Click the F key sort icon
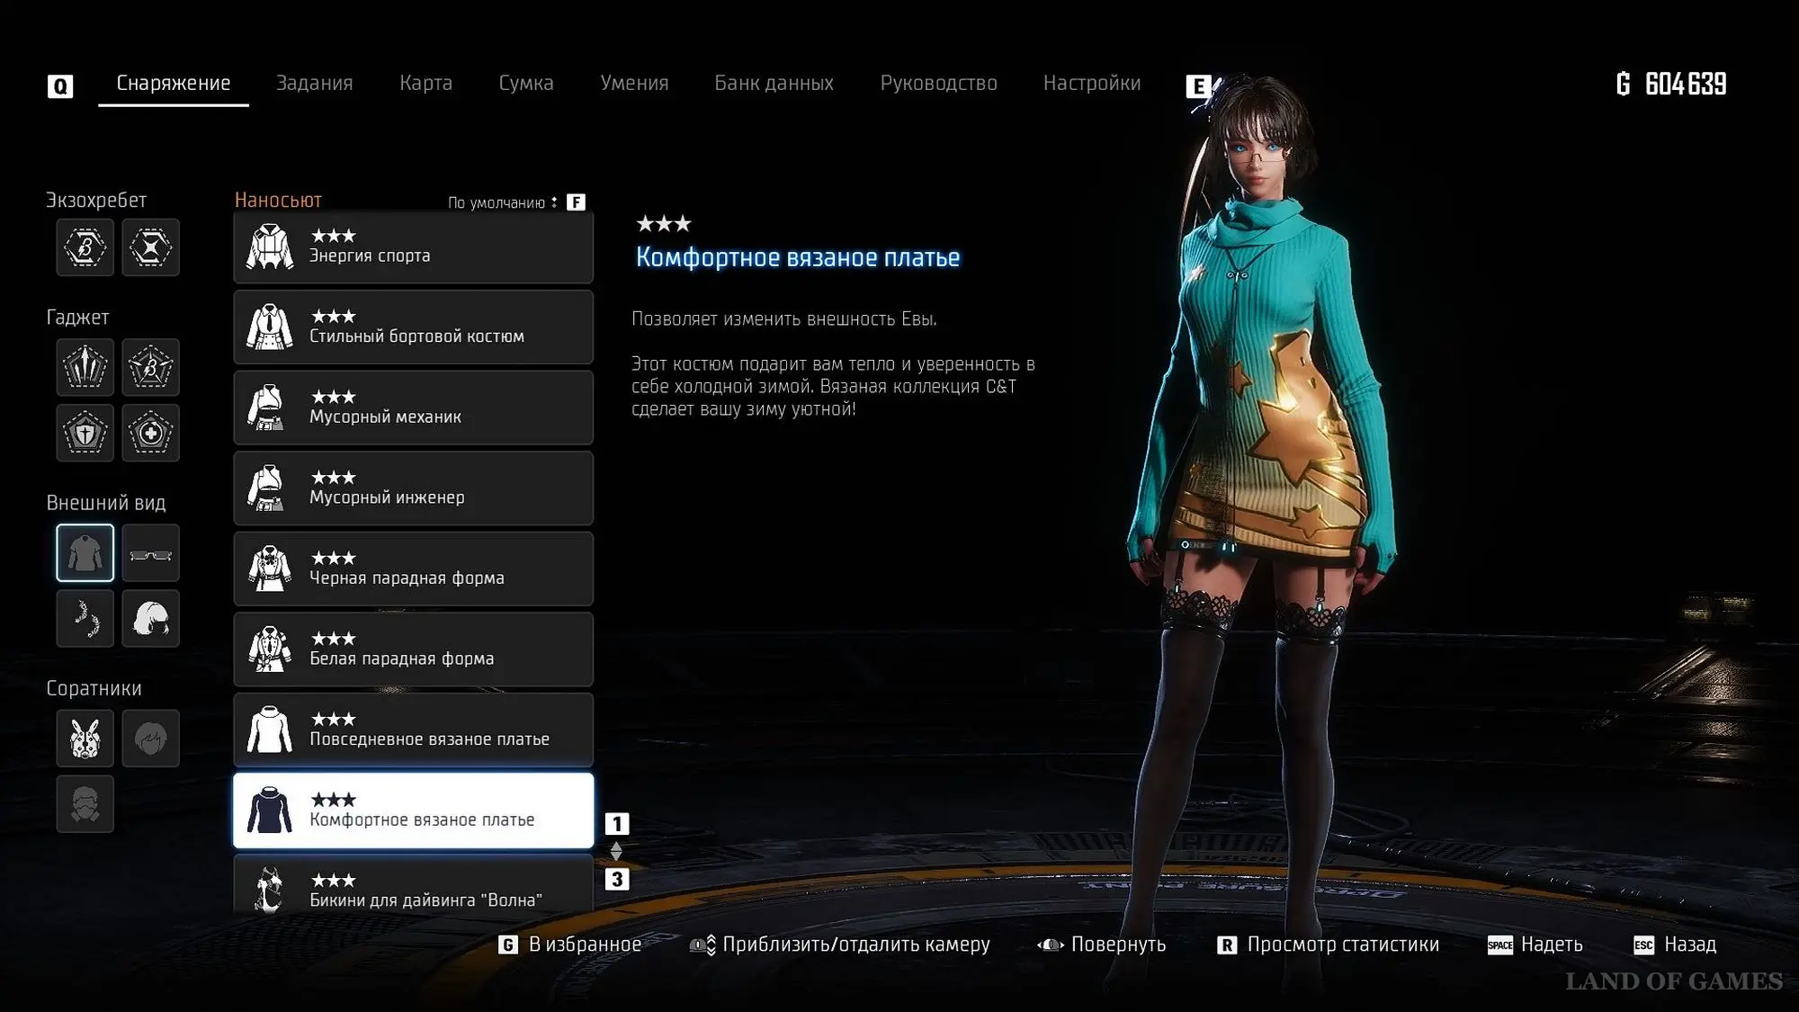Viewport: 1799px width, 1012px height. coord(576,202)
